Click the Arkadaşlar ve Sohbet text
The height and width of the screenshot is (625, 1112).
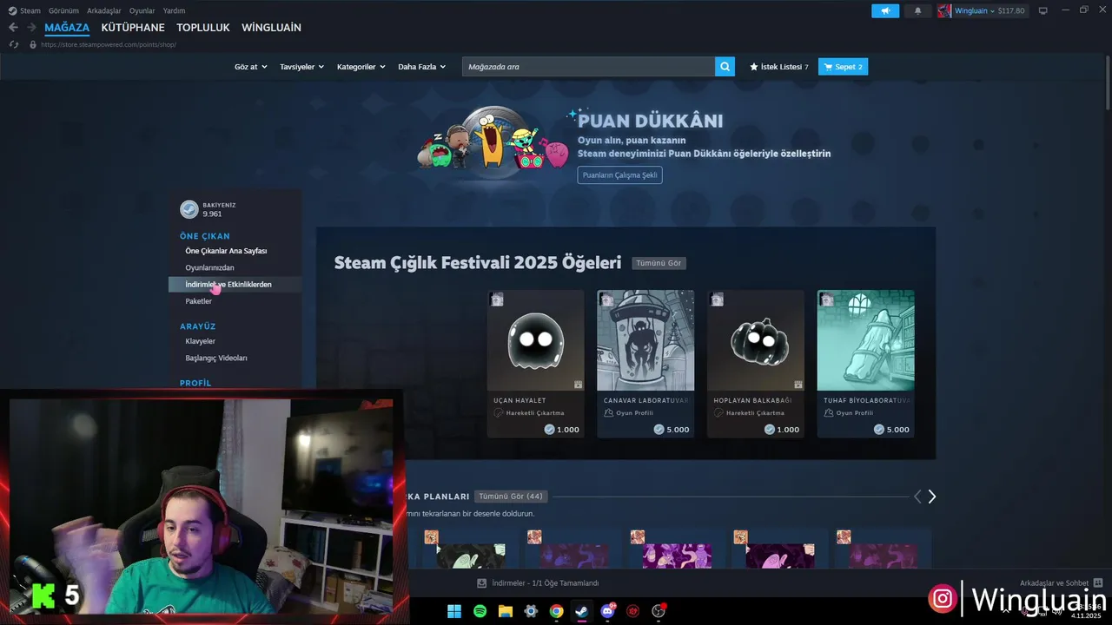pyautogui.click(x=1054, y=583)
